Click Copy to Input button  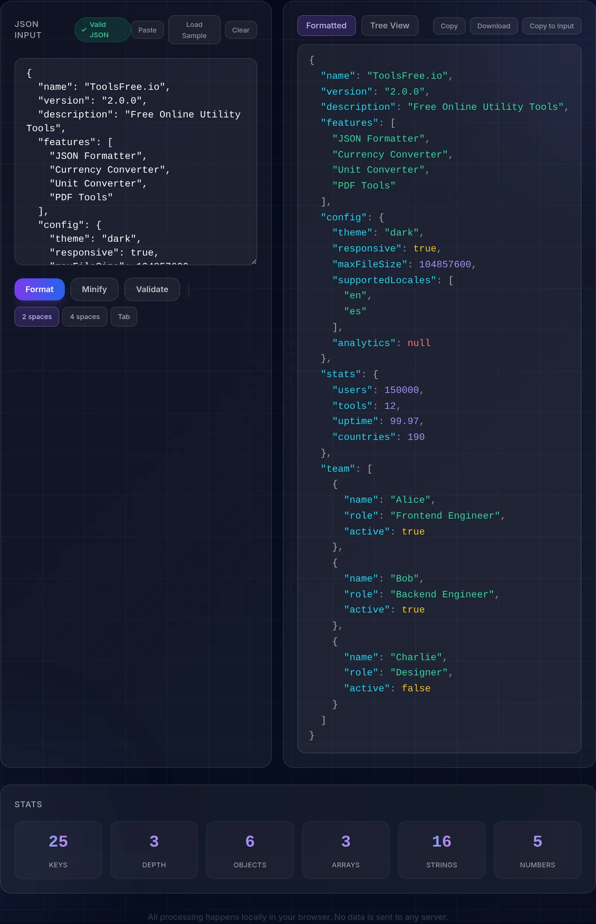552,26
